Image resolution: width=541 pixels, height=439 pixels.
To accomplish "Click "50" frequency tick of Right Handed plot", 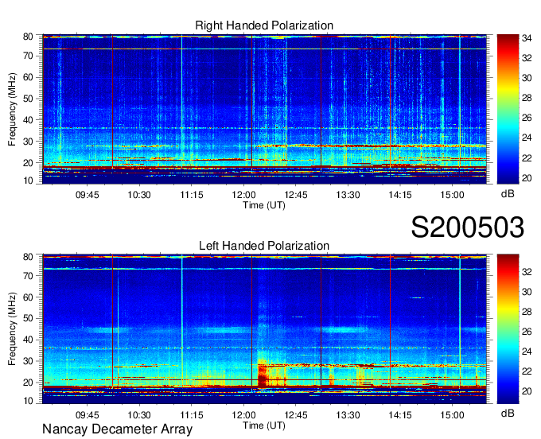I will 29,99.
